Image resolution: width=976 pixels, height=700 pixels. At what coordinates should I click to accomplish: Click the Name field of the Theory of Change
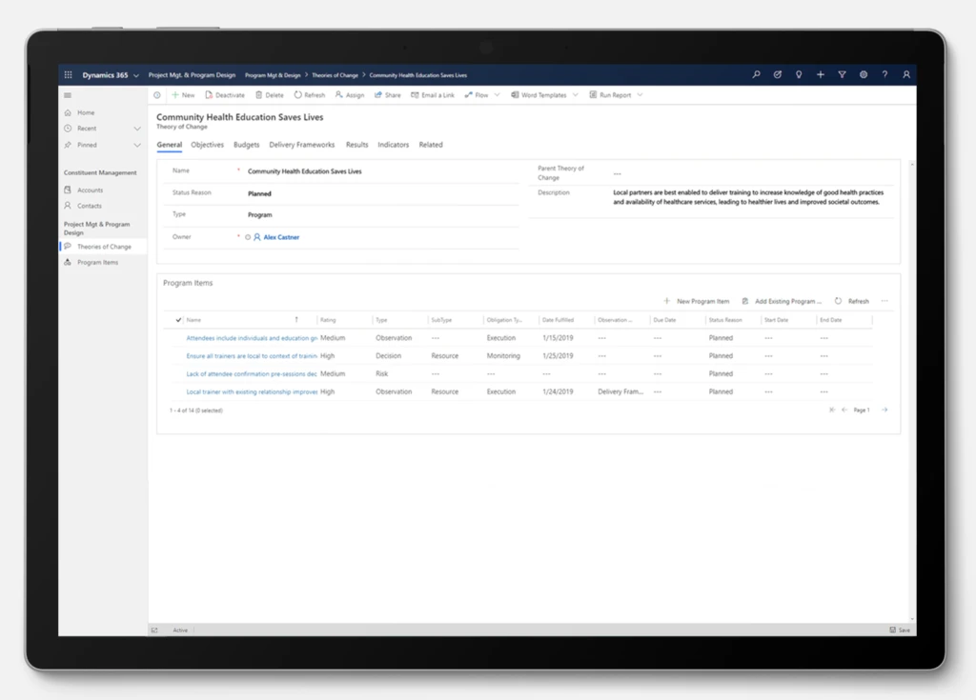(305, 171)
